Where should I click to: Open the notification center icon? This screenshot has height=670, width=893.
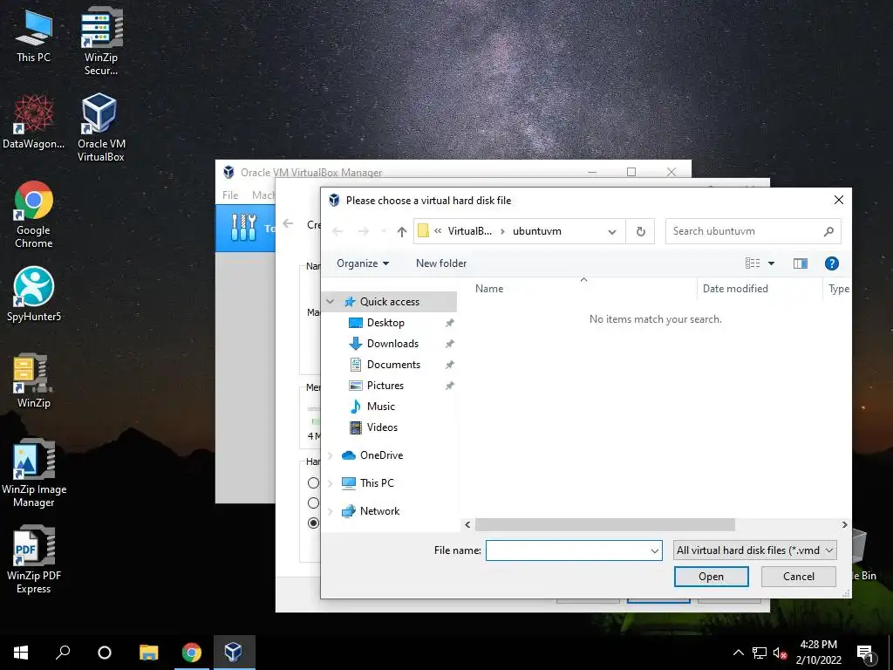tap(866, 653)
